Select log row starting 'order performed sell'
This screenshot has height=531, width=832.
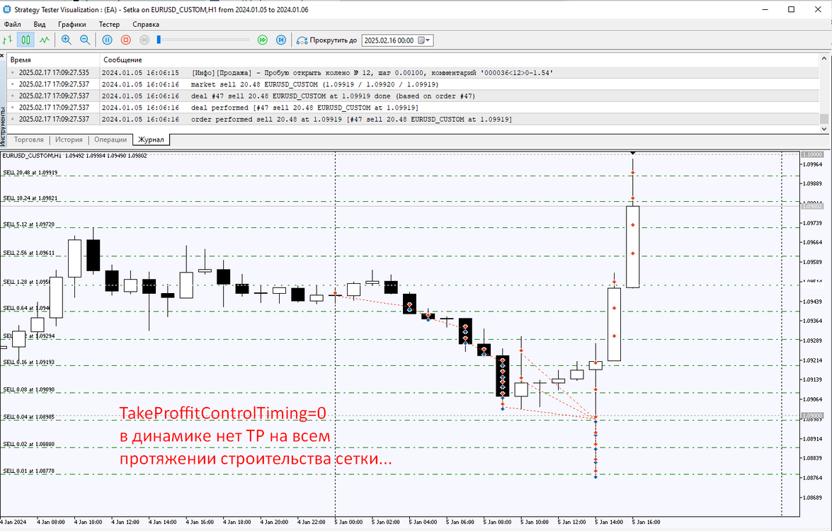[414, 120]
